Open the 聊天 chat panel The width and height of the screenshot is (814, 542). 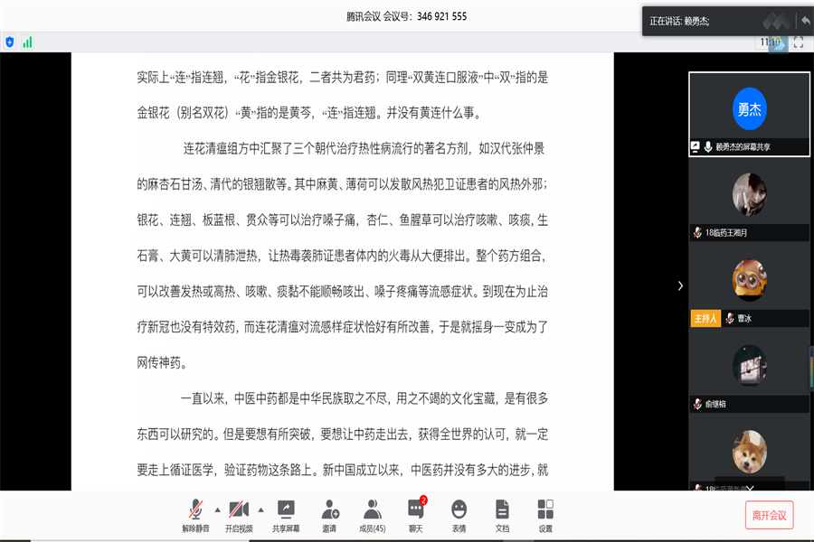tap(416, 516)
